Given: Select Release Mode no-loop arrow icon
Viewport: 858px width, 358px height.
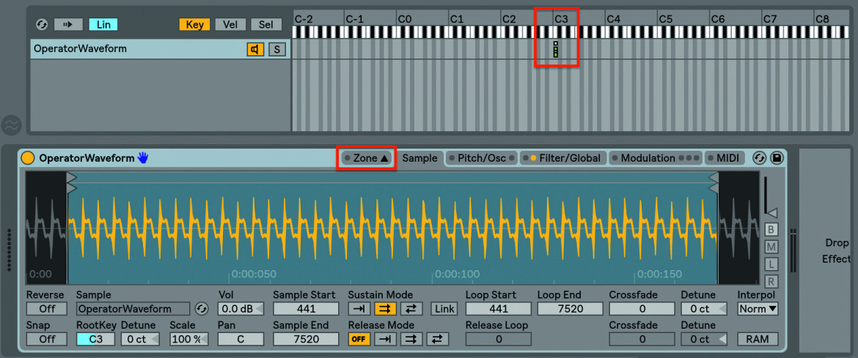Looking at the screenshot, I should [x=385, y=339].
